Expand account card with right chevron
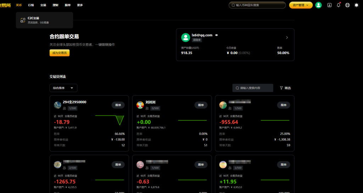 [287, 38]
